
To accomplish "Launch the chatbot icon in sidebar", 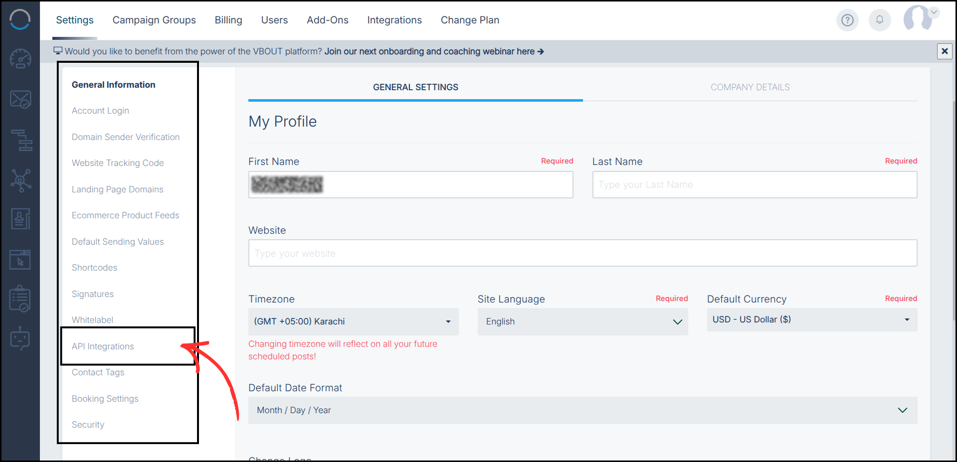I will pos(20,338).
